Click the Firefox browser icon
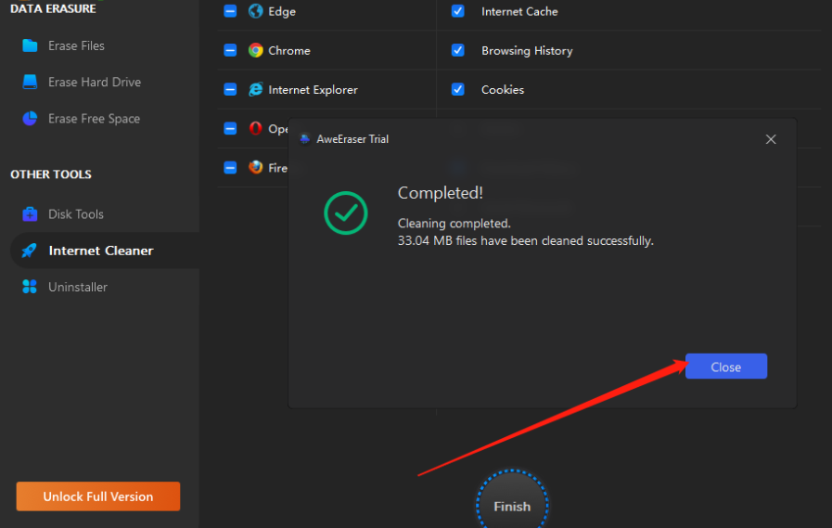The height and width of the screenshot is (528, 832). [x=256, y=167]
